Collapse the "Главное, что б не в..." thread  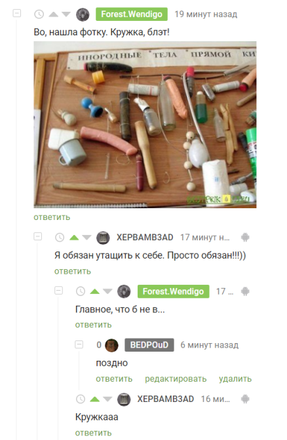click(59, 291)
